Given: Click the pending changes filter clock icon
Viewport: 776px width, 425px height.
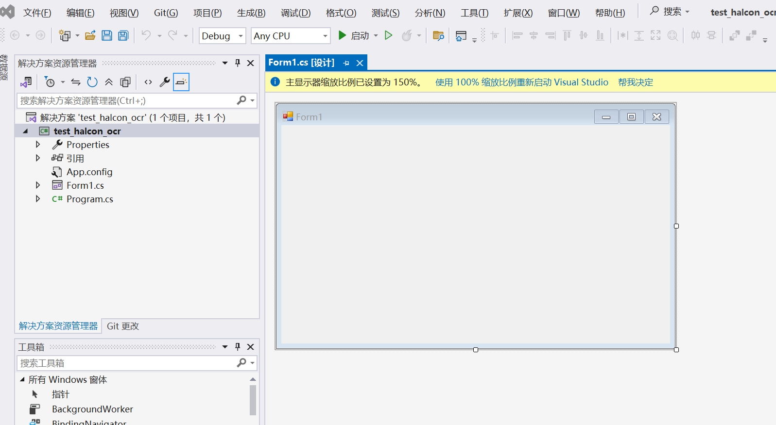Looking at the screenshot, I should point(50,82).
